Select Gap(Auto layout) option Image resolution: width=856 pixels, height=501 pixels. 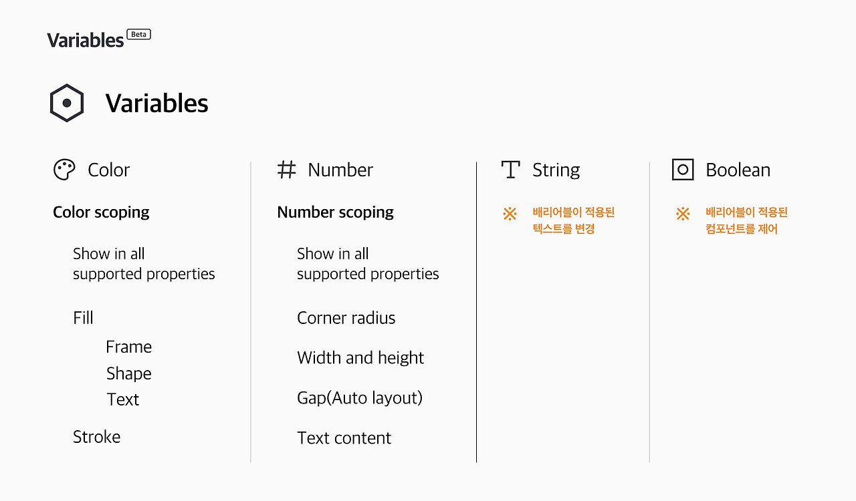coord(360,398)
